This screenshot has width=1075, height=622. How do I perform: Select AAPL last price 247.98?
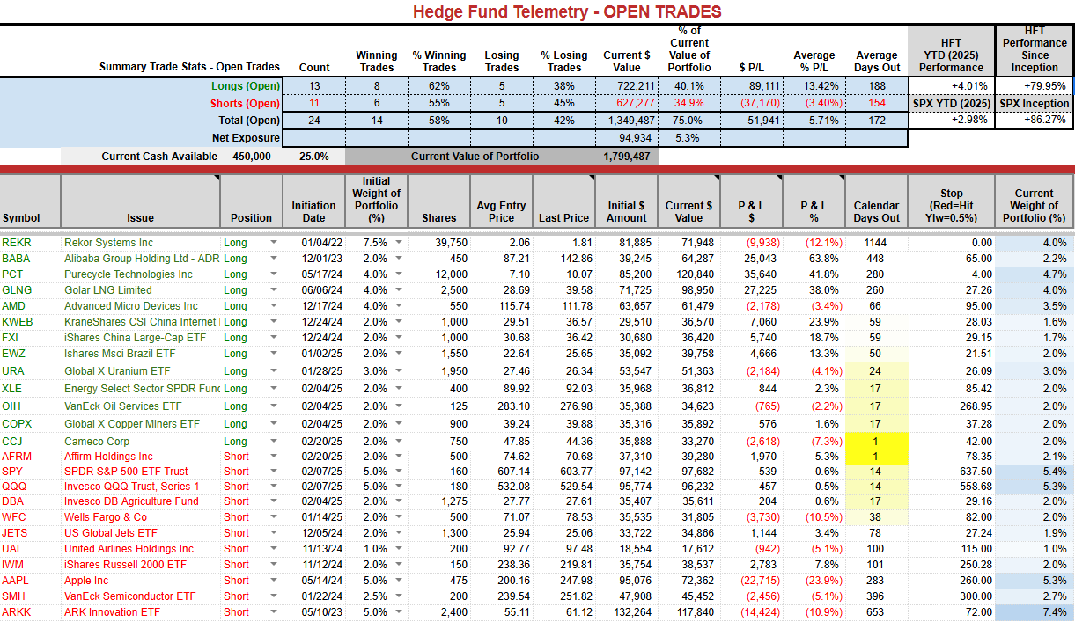pyautogui.click(x=563, y=582)
